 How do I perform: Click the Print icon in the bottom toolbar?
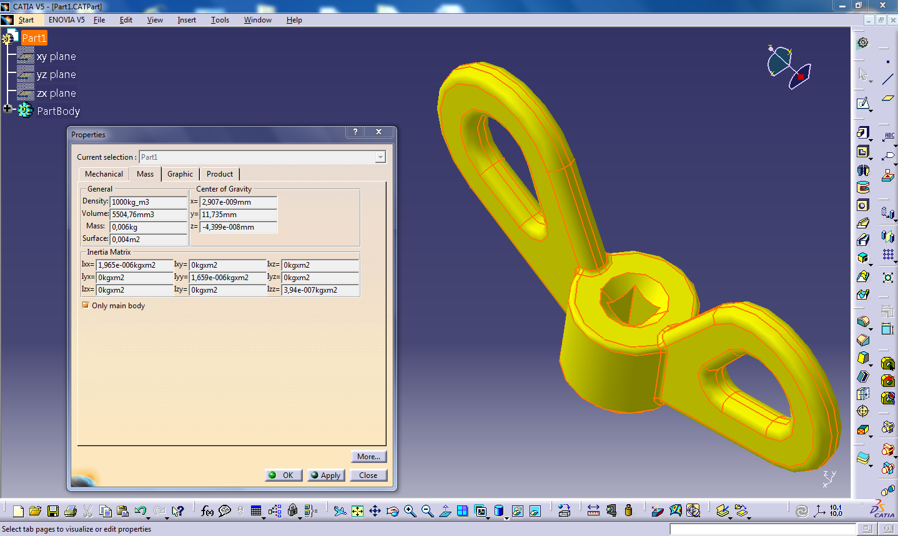[x=71, y=511]
